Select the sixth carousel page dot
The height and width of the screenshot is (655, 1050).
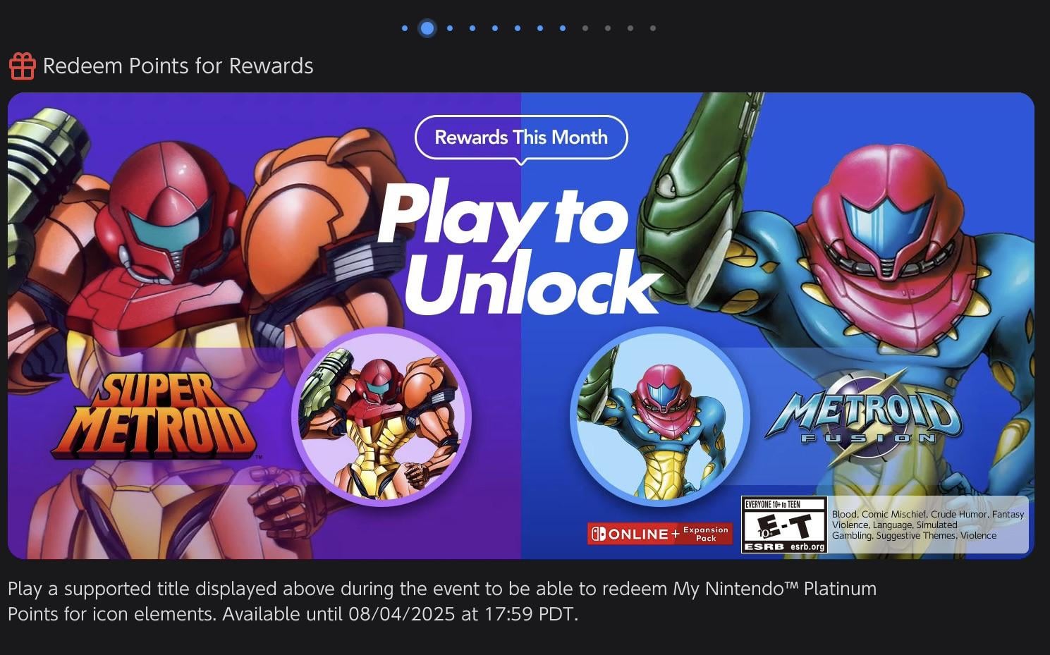pyautogui.click(x=518, y=28)
